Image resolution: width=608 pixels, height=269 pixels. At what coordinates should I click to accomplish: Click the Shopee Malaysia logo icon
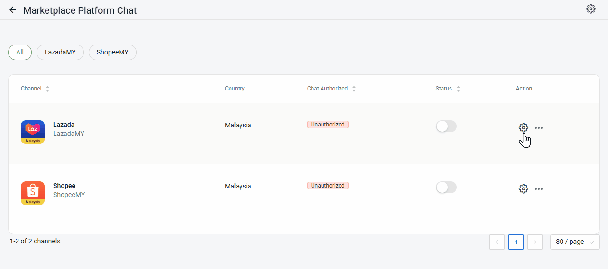[x=33, y=193]
